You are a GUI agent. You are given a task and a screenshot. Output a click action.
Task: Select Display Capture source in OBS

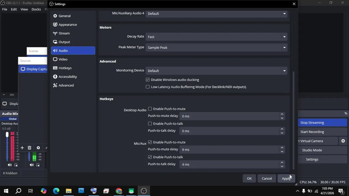click(x=33, y=69)
